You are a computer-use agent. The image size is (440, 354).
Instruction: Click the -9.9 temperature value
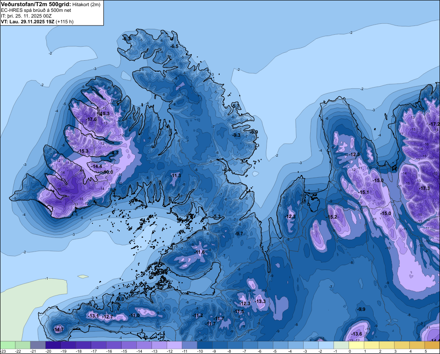click(x=361, y=309)
